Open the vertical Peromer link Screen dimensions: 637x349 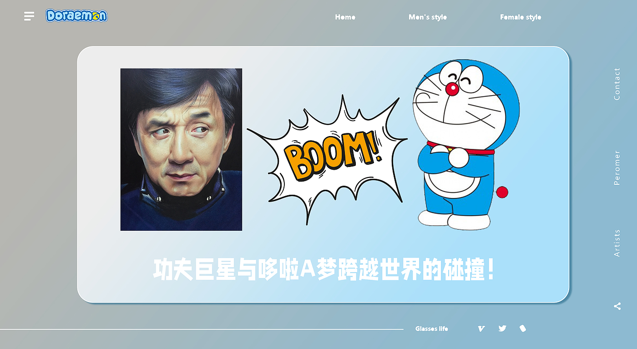point(617,167)
